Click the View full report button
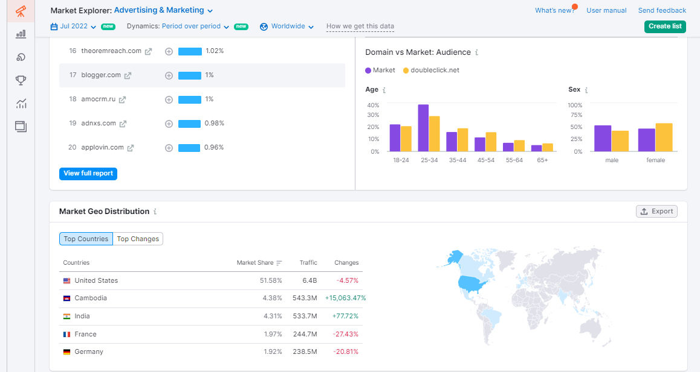 pos(88,174)
